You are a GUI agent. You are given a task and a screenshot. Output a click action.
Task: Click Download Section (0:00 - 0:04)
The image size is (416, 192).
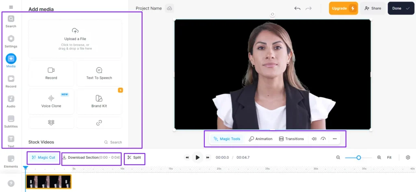click(x=91, y=158)
